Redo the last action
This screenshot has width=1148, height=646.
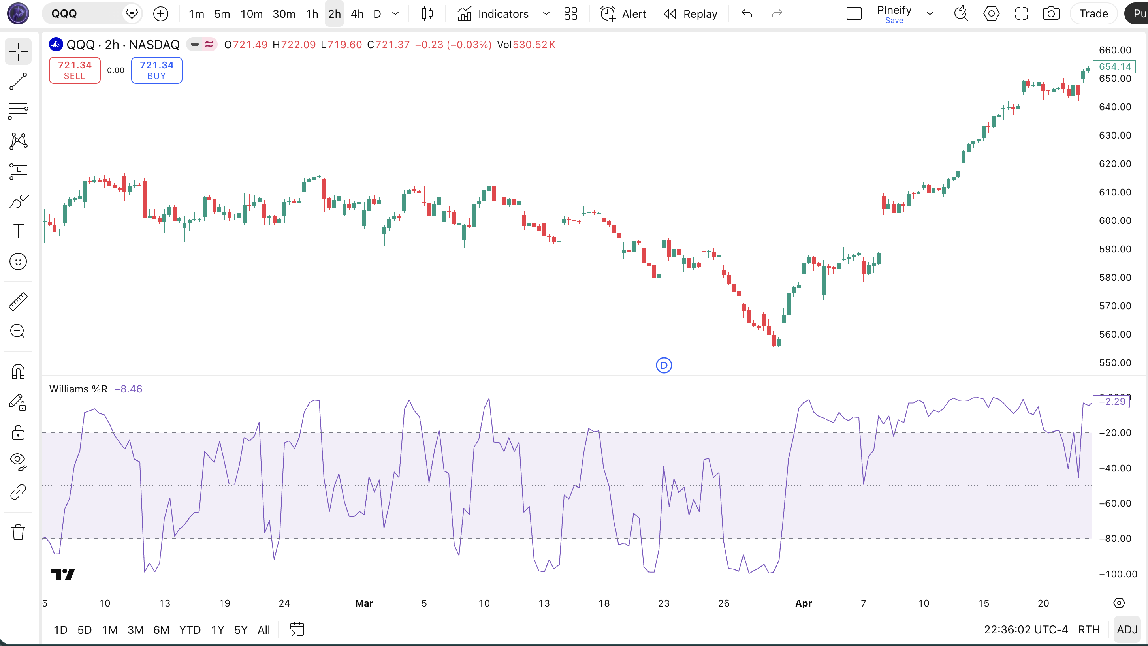777,14
